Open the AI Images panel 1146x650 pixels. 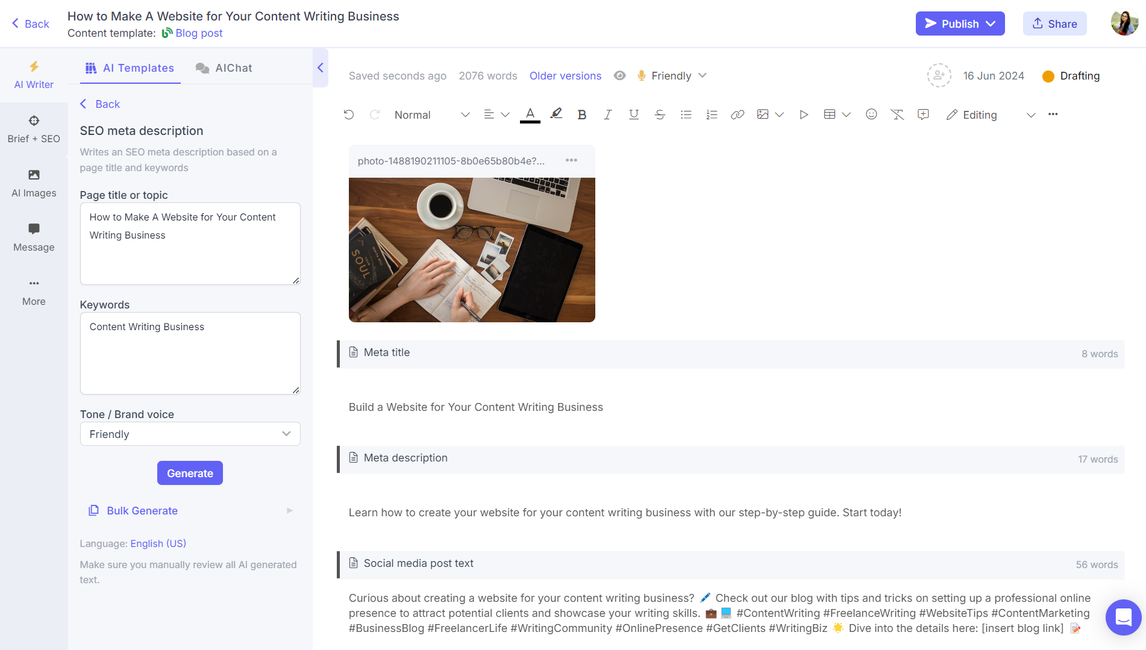tap(33, 183)
